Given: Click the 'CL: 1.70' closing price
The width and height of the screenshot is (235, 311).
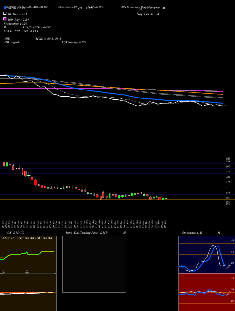Looking at the screenshot, I should (86, 8).
